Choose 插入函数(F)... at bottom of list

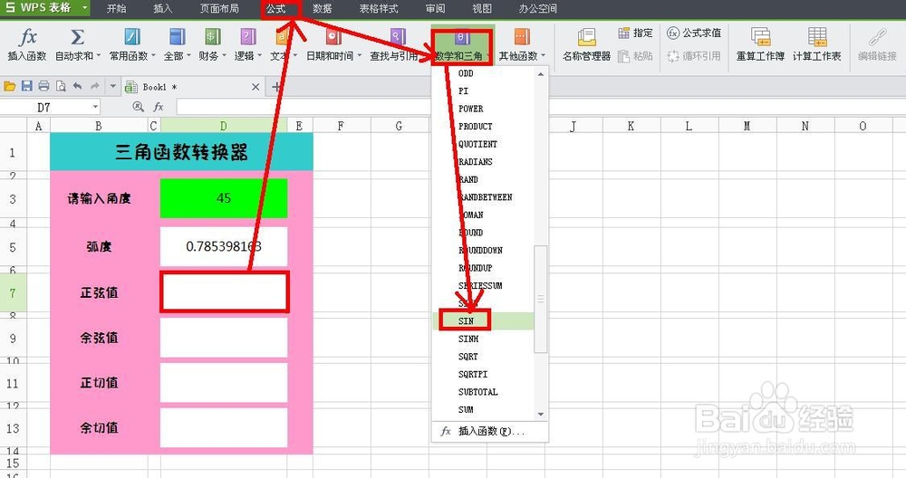(490, 431)
